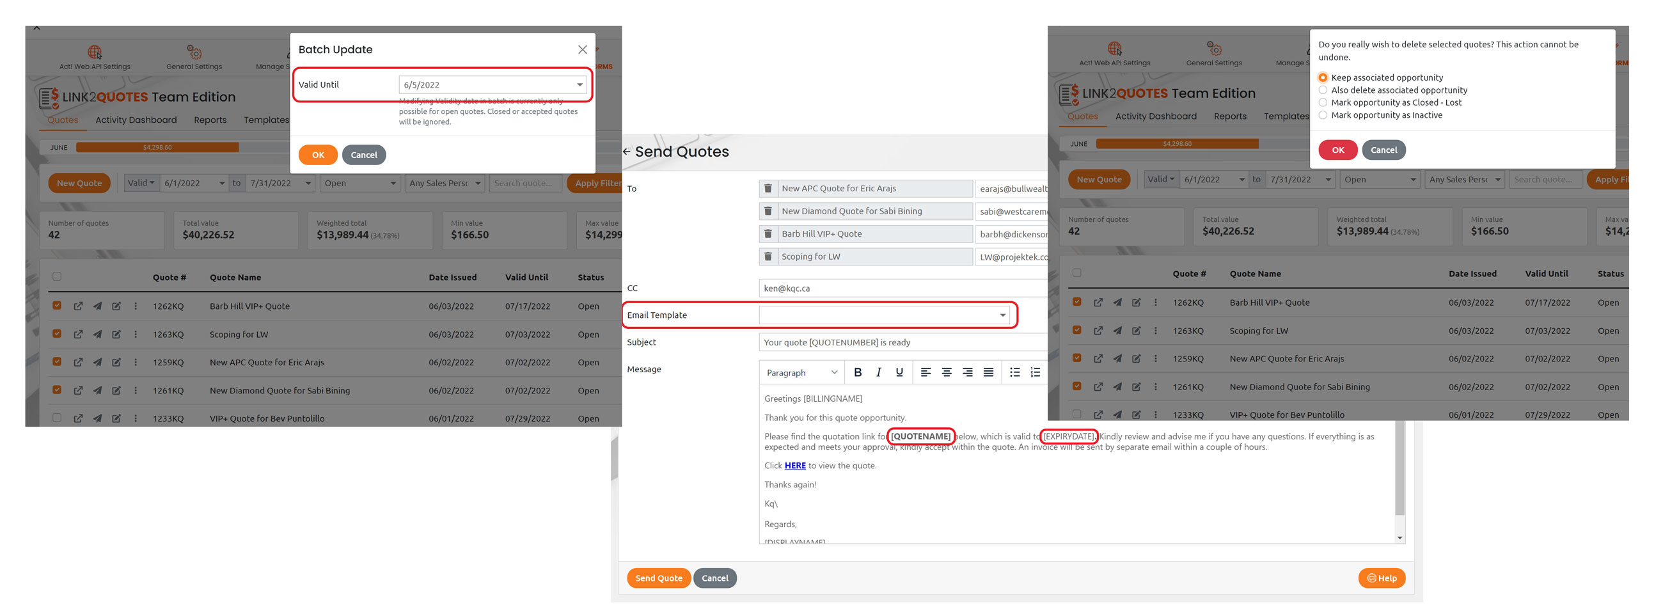Confirm quote deletion with red OK
Image resolution: width=1663 pixels, height=616 pixels.
point(1337,150)
